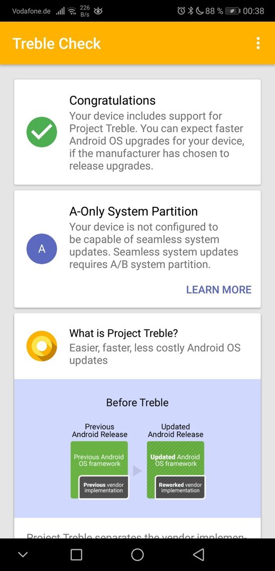Go back using the triangle button
The width and height of the screenshot is (275, 571).
pyautogui.click(x=198, y=555)
